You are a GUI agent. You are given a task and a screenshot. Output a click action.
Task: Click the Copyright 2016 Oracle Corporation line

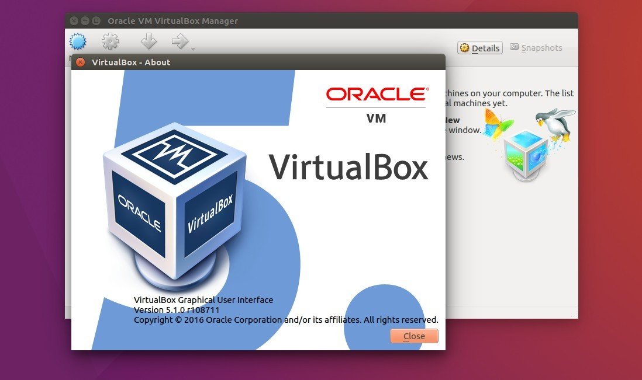[x=286, y=319]
